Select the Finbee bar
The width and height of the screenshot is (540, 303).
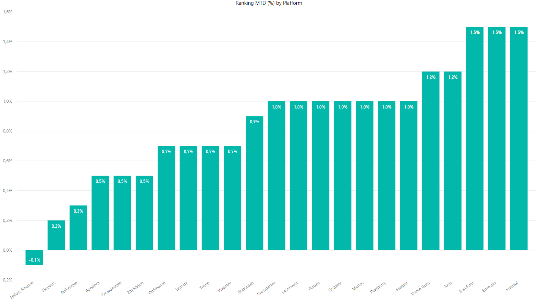point(321,176)
